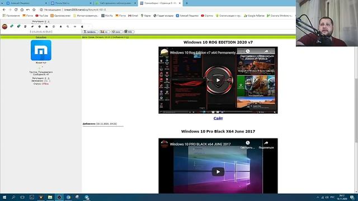This screenshot has height=201, width=358.
Task: Open Windows taskbar search
Action: [x=13, y=197]
